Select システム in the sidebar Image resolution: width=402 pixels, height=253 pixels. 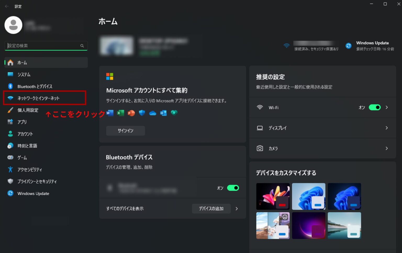[24, 74]
